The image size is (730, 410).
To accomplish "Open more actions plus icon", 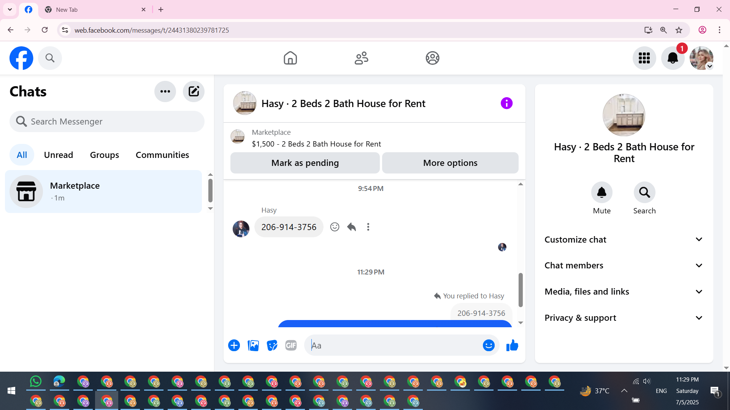I will [x=234, y=345].
